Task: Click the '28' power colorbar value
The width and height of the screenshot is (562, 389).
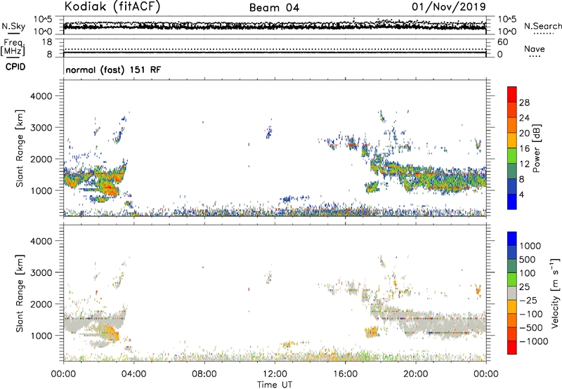Action: (x=524, y=103)
